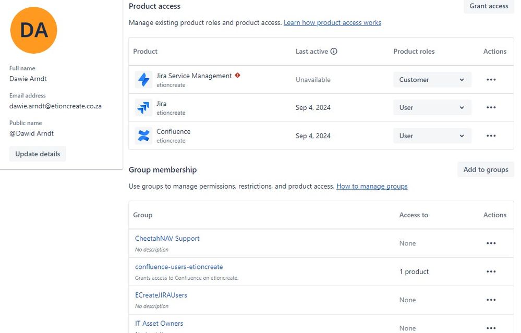This screenshot has height=333, width=521.
Task: Click the Add to groups button
Action: [x=486, y=170]
